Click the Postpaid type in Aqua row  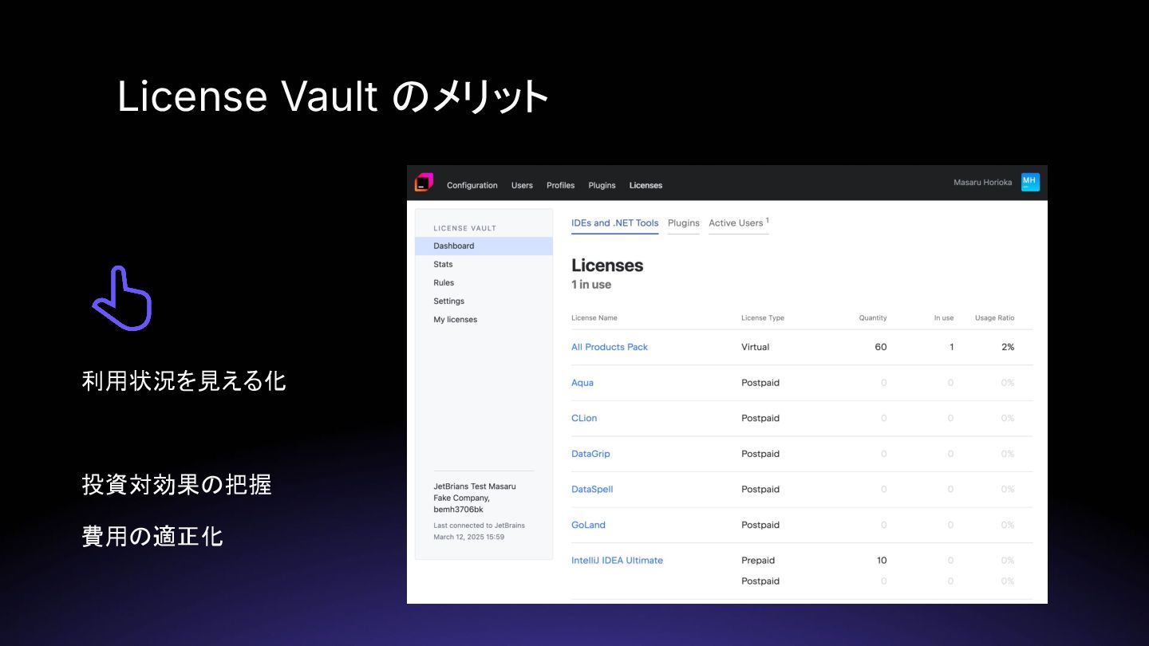click(760, 383)
